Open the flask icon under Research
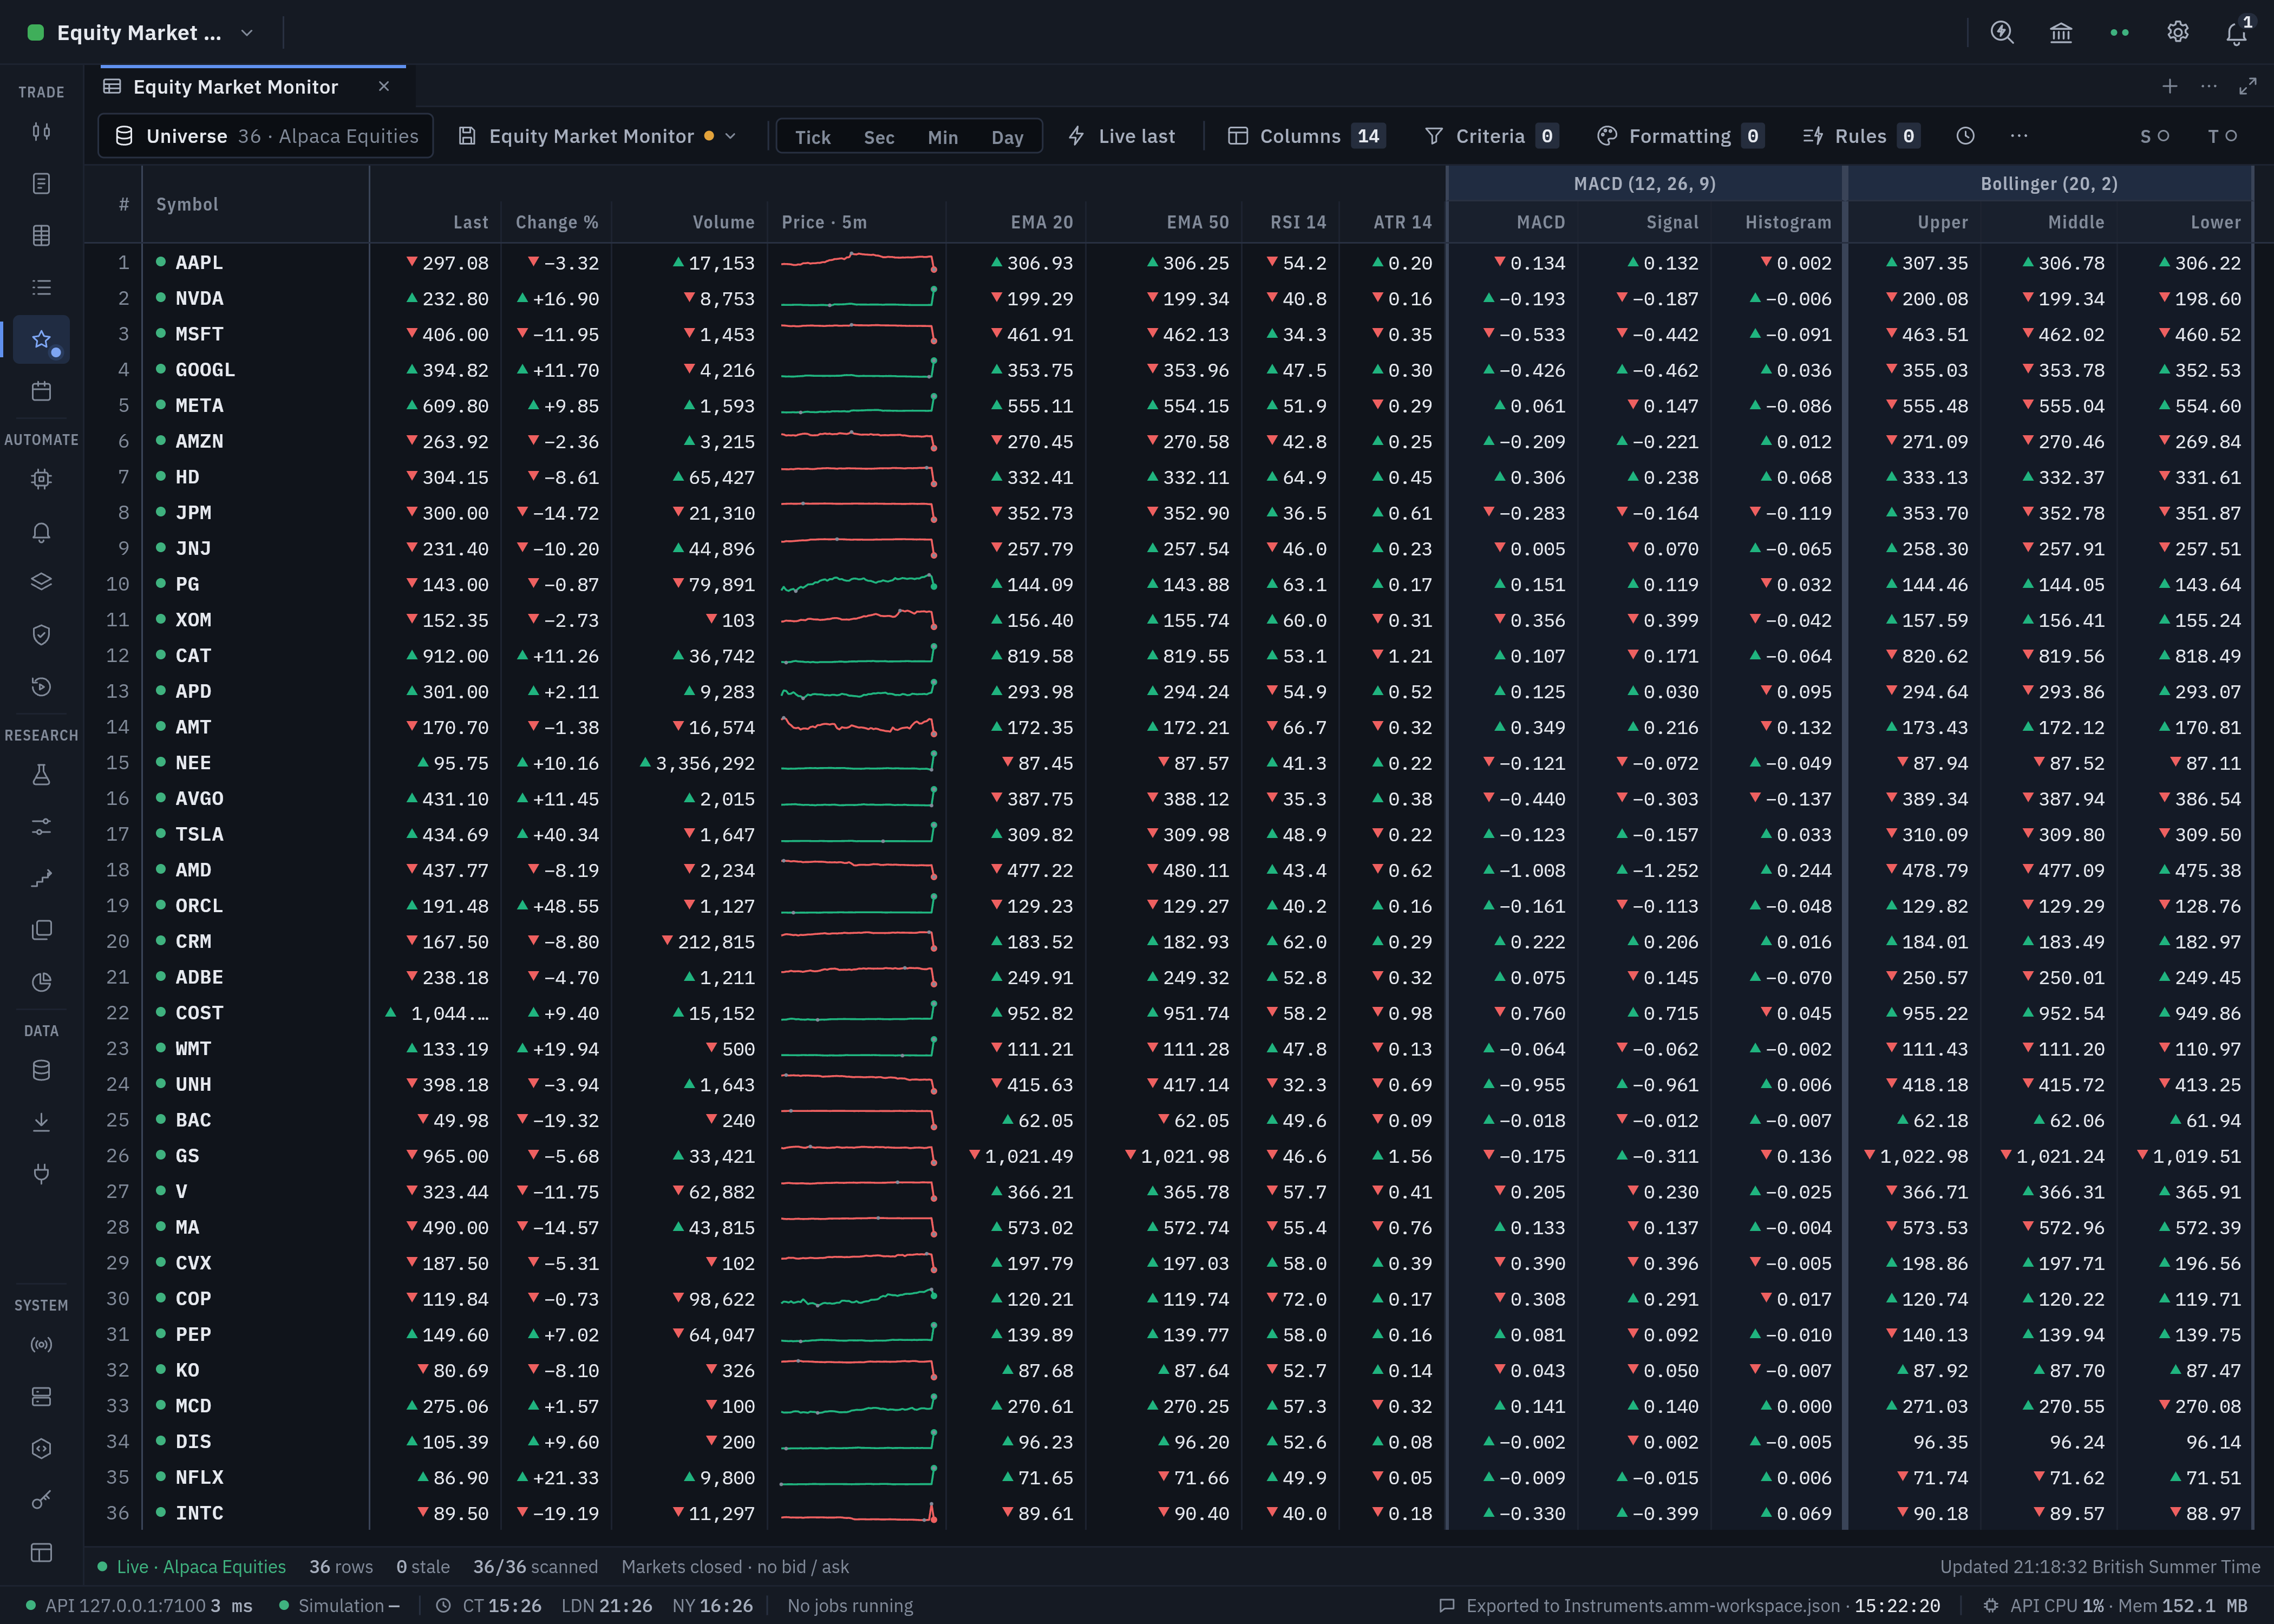This screenshot has height=1624, width=2274. pyautogui.click(x=41, y=775)
